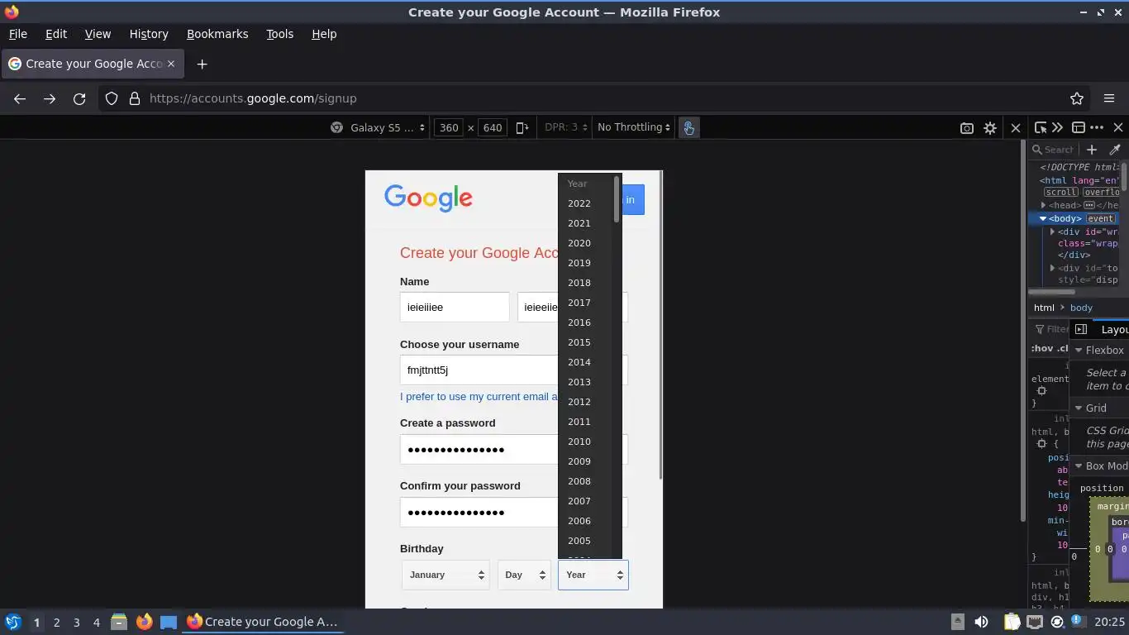Viewport: 1129px width, 635px height.
Task: Open a new tab with plus button
Action: [x=202, y=64]
